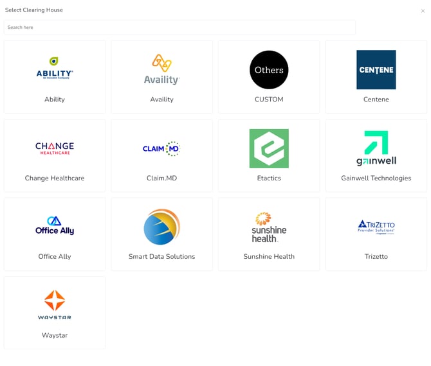431x366 pixels.
Task: Click the CUSTOM clearing house label
Action: pyautogui.click(x=269, y=100)
